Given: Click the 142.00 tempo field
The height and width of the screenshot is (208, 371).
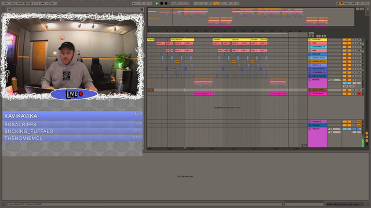Looking at the screenshot, I should 20,3.
